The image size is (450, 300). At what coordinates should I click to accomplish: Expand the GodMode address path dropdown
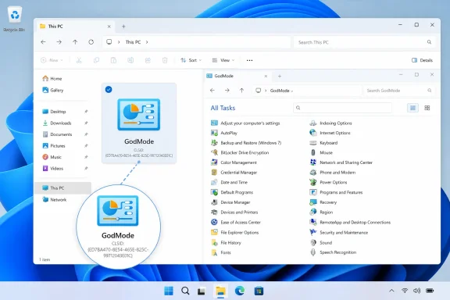click(292, 91)
